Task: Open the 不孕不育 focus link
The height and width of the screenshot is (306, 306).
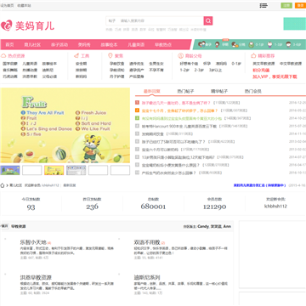Action: pos(156,70)
